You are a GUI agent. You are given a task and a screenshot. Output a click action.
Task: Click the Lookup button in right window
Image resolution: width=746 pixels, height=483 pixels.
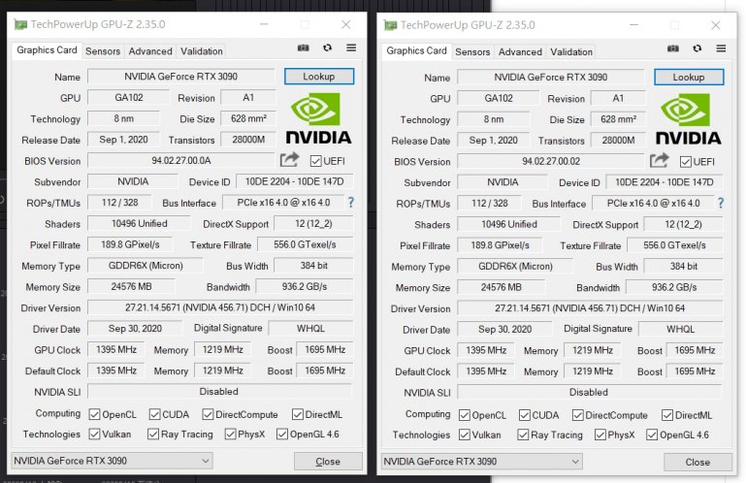[x=689, y=77]
